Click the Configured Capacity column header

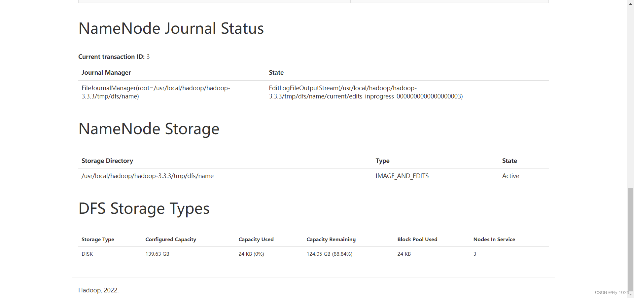click(171, 239)
